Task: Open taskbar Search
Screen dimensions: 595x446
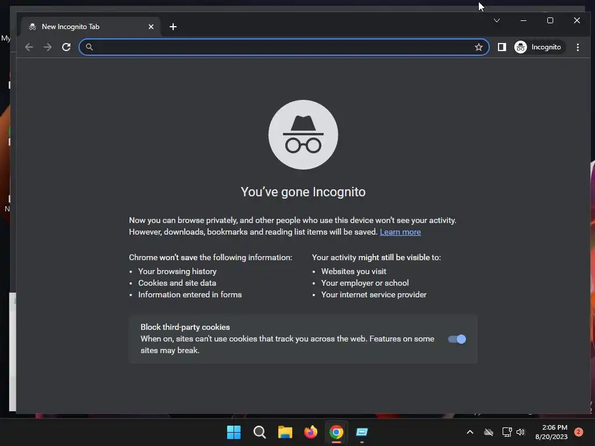Action: (260, 432)
